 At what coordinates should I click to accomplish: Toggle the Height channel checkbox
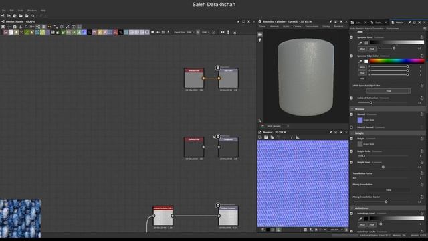coord(352,139)
